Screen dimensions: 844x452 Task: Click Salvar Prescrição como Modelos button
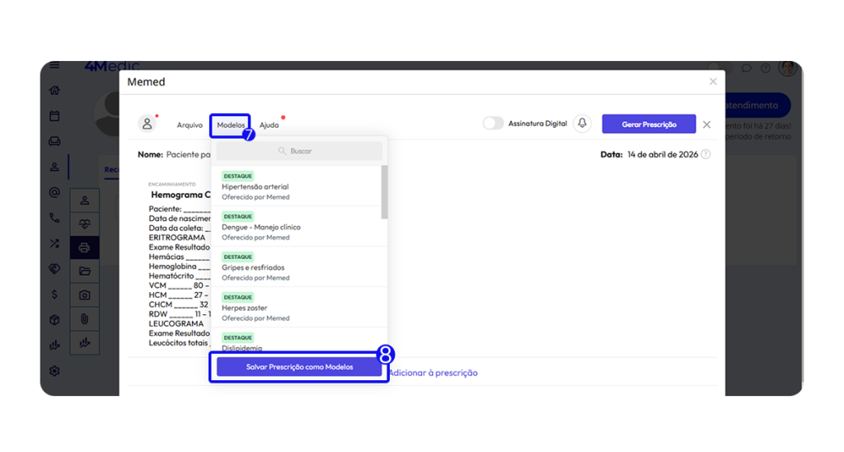(x=299, y=367)
